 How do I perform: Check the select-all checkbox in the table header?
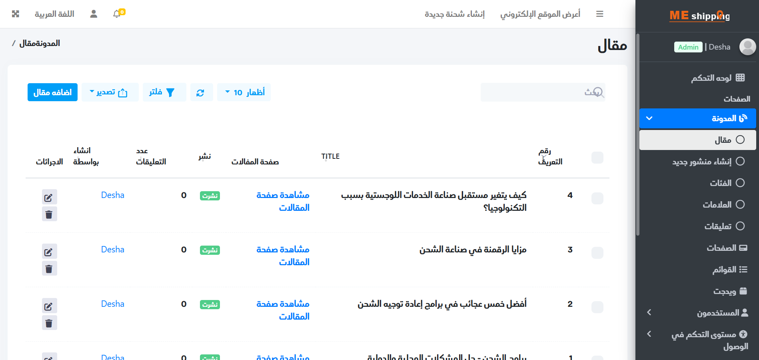(x=597, y=158)
